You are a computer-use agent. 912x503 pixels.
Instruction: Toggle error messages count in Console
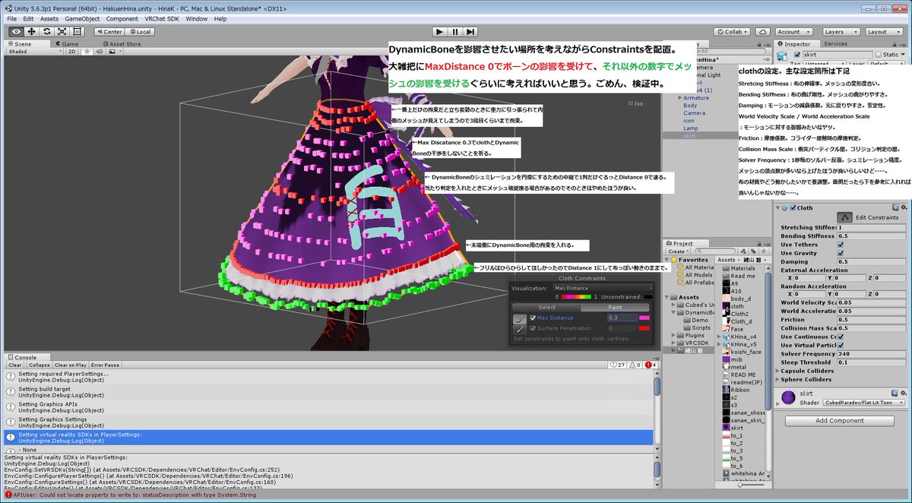pos(651,365)
